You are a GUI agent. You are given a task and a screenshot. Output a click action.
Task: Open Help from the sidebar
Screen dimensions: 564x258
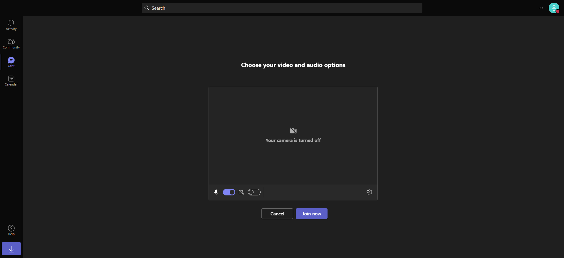click(x=11, y=230)
